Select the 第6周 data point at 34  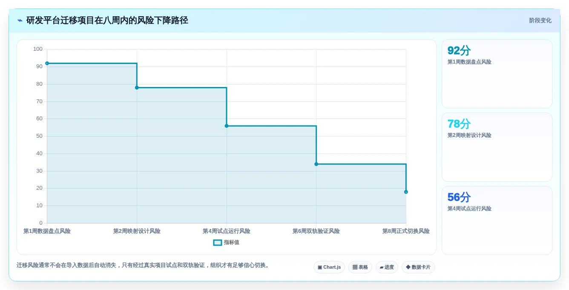316,164
